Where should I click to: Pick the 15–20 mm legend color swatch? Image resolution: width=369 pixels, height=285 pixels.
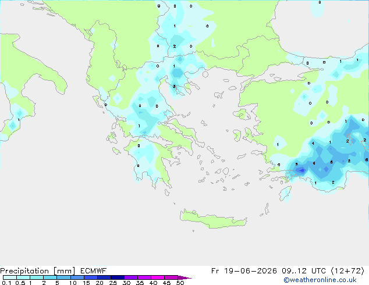pos(90,277)
